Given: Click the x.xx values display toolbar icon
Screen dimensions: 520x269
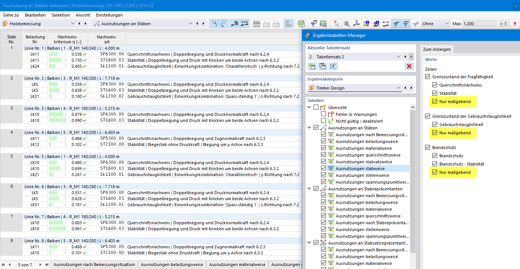Looking at the screenshot, I should pos(245,24).
